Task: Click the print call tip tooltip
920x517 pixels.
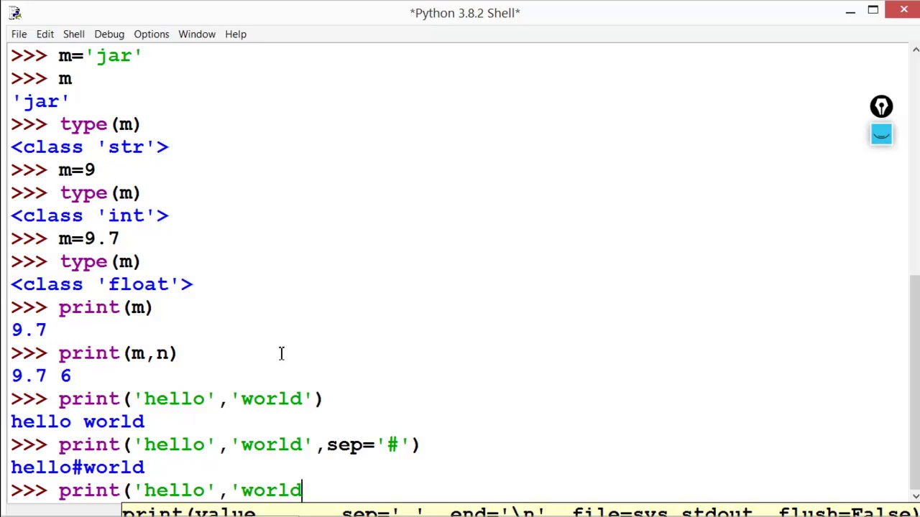Action: [520, 511]
